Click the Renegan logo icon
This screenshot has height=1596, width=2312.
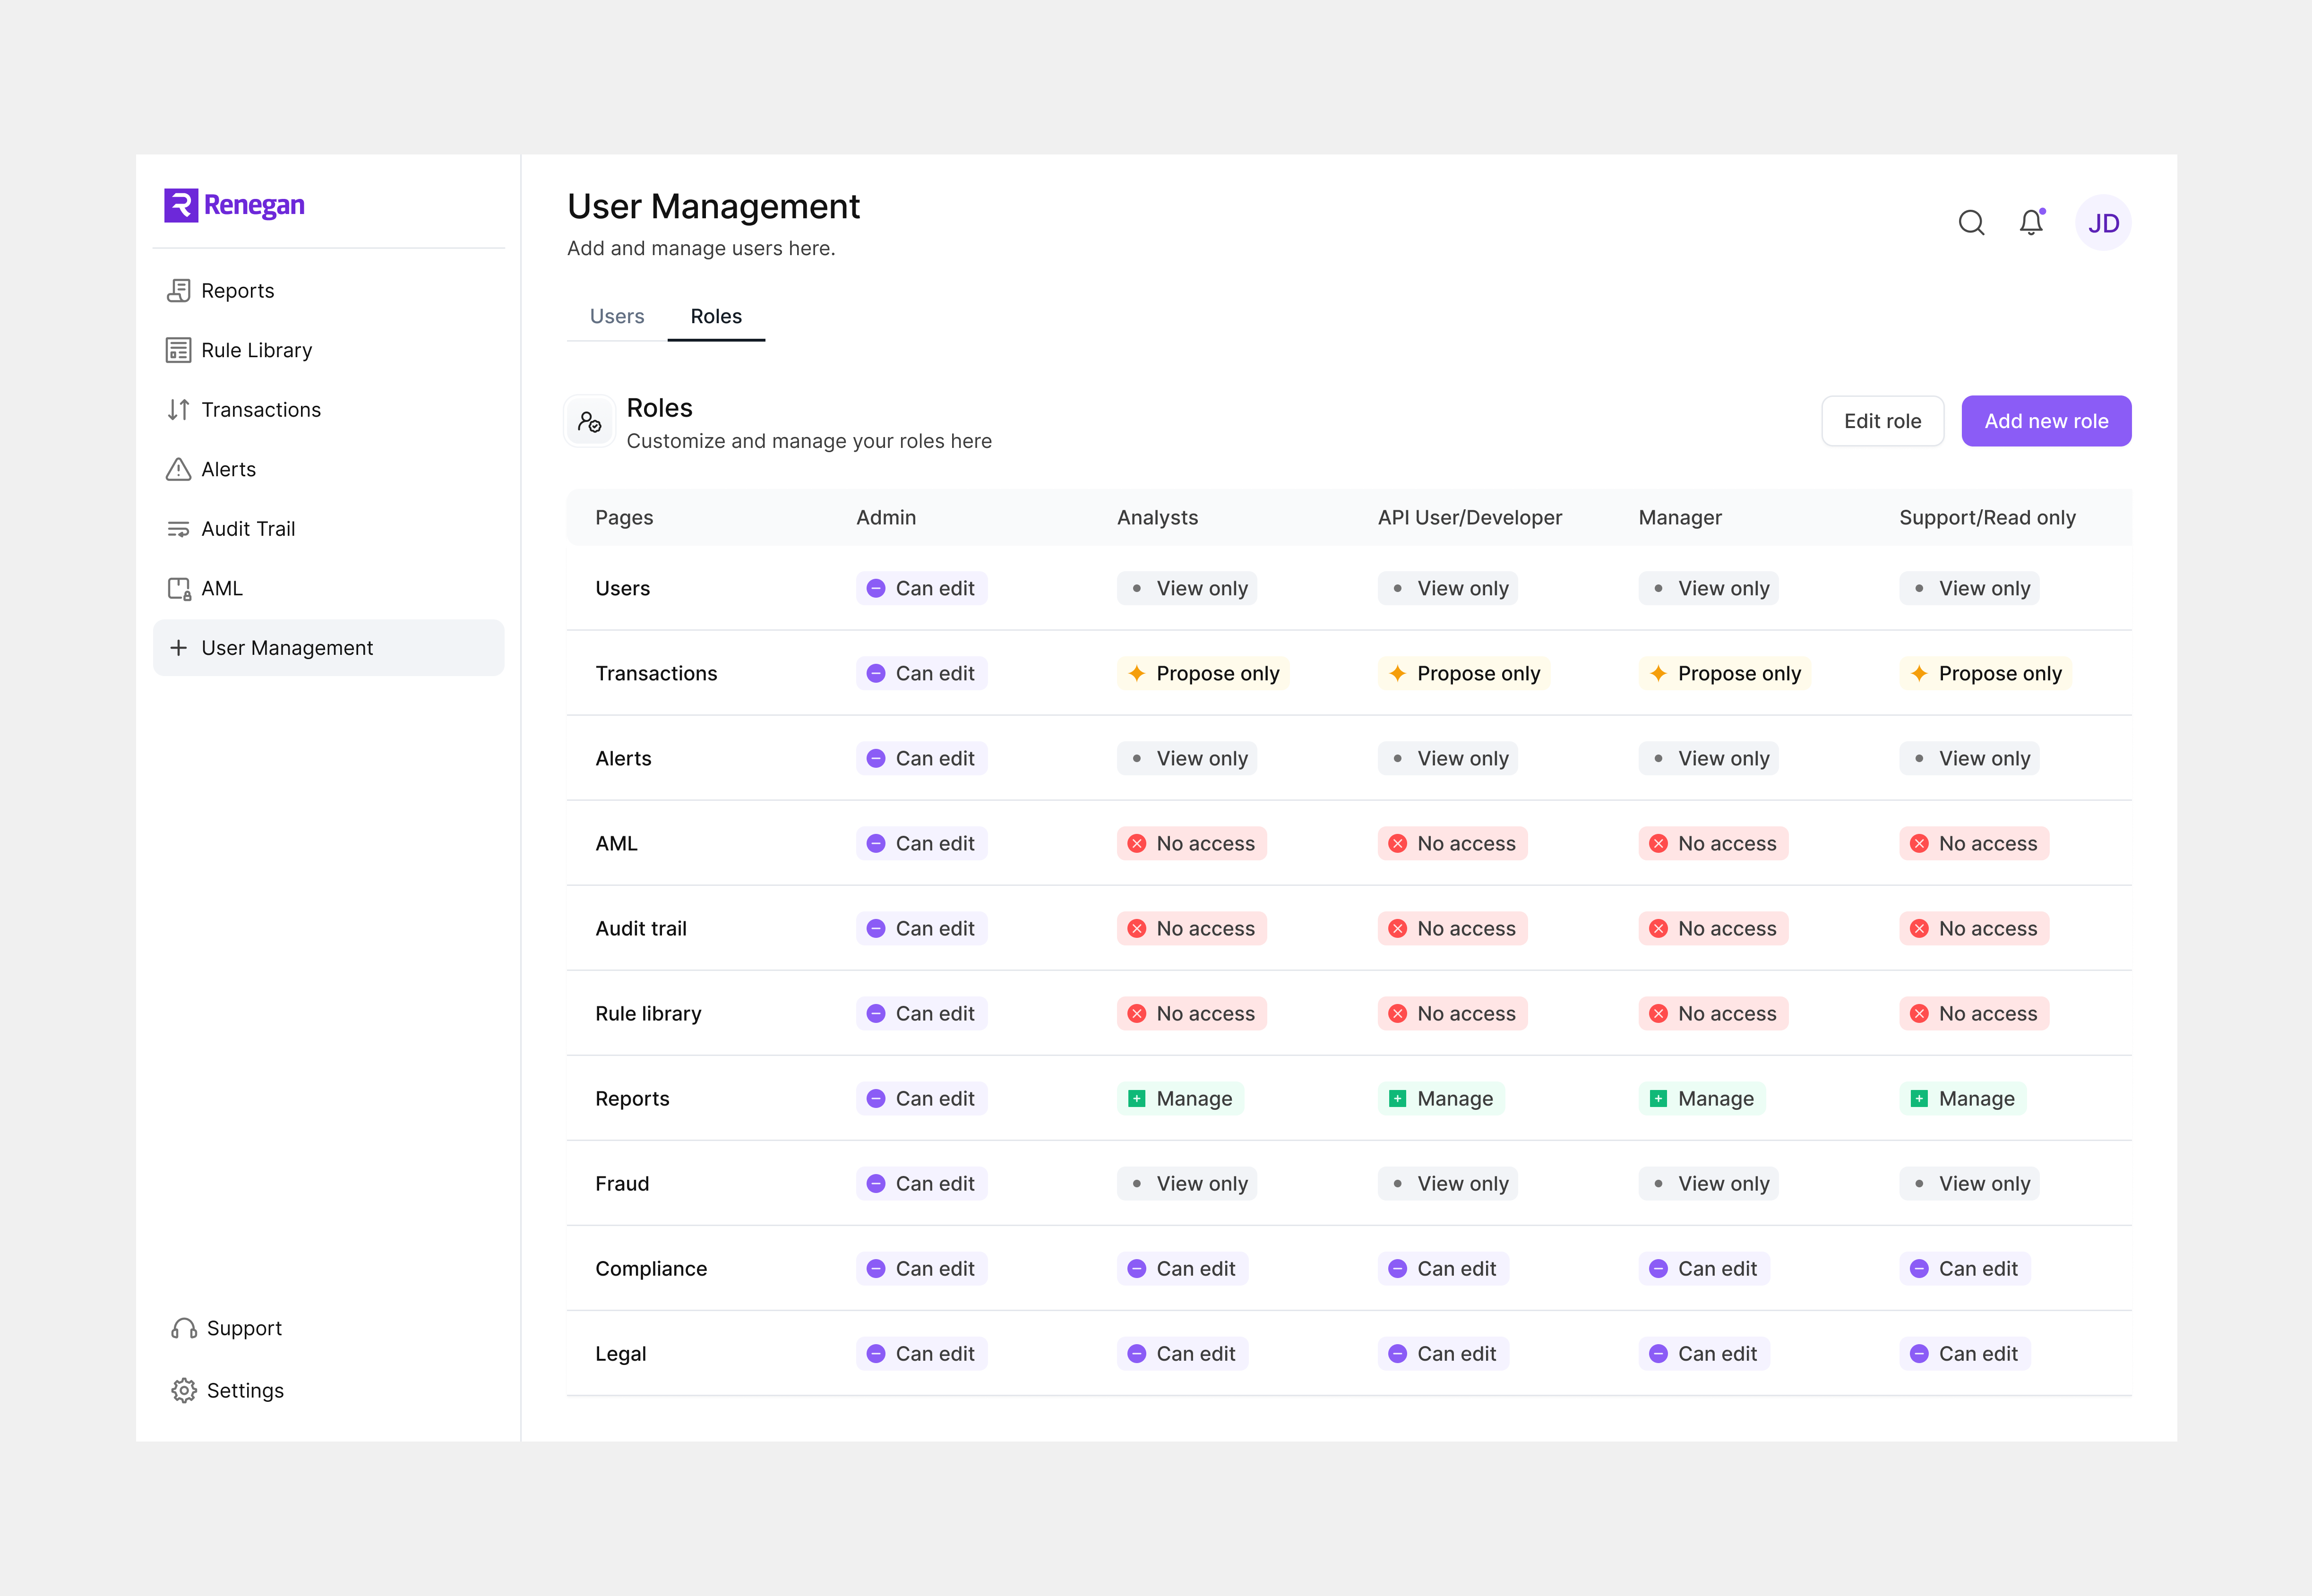click(181, 205)
